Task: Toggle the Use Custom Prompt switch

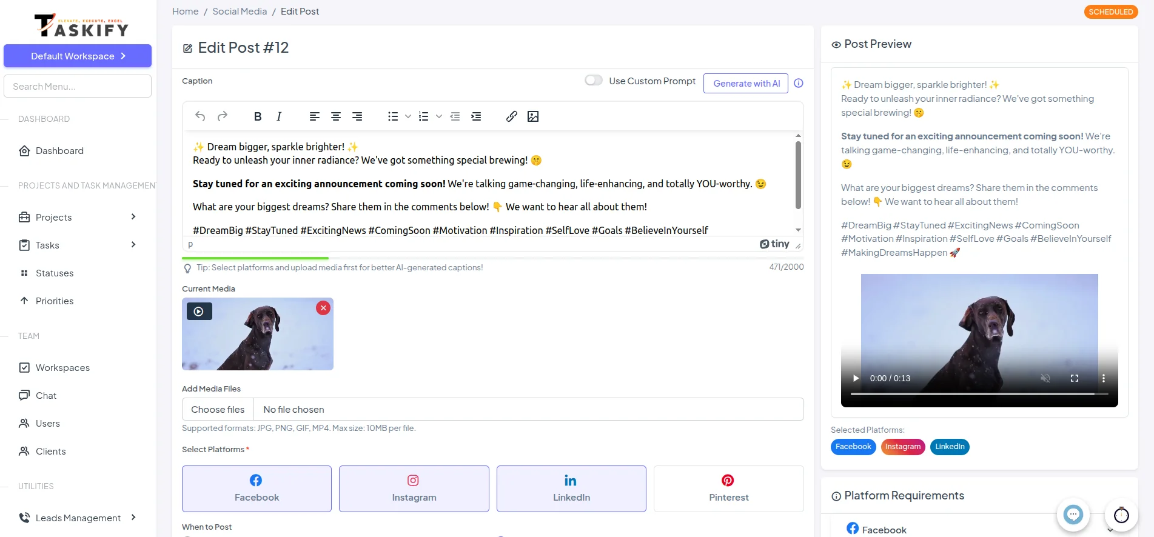Action: 593,81
